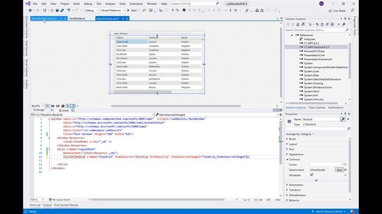Click the swap panes icon beside Design tab
The width and height of the screenshot is (382, 214).
coord(52,110)
